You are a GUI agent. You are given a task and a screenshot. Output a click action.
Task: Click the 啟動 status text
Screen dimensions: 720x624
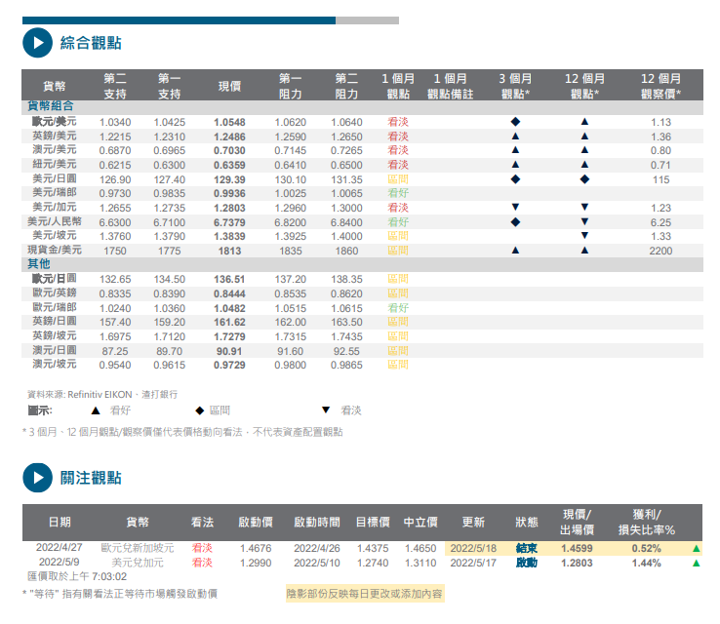[x=526, y=564]
